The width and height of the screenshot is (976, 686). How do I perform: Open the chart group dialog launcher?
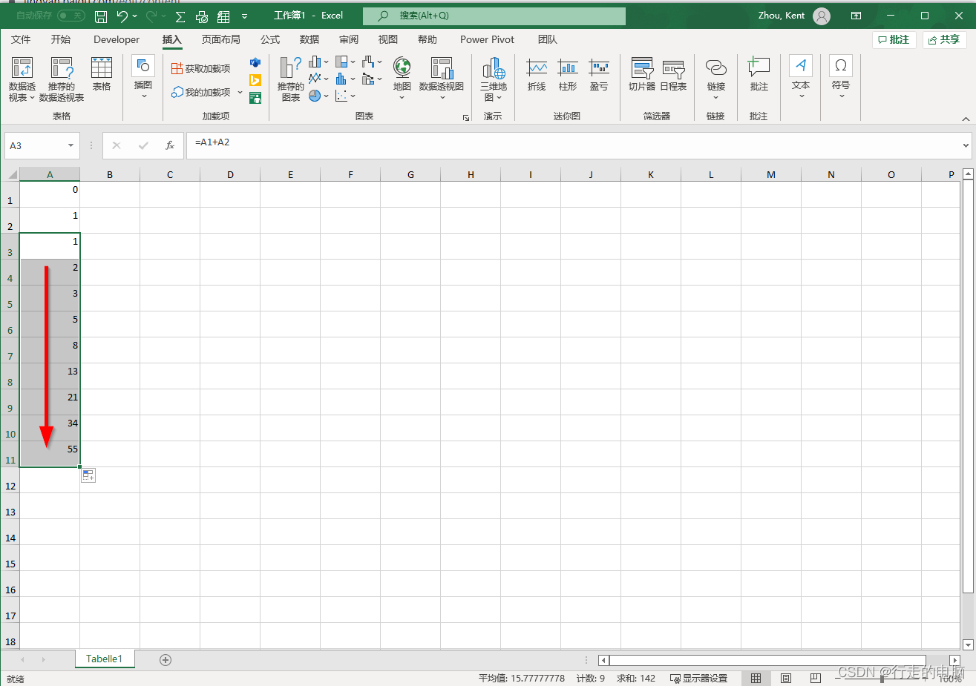[466, 118]
